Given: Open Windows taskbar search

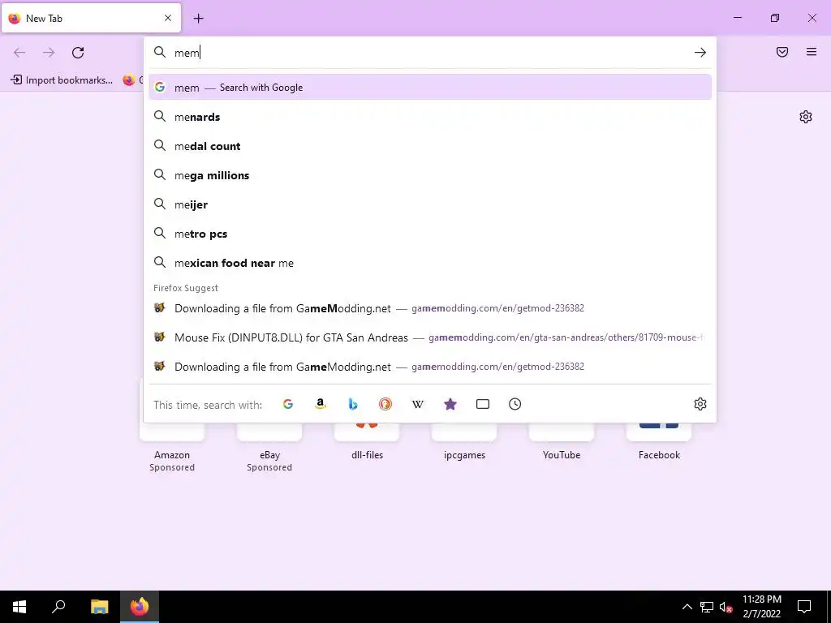Looking at the screenshot, I should [58, 607].
